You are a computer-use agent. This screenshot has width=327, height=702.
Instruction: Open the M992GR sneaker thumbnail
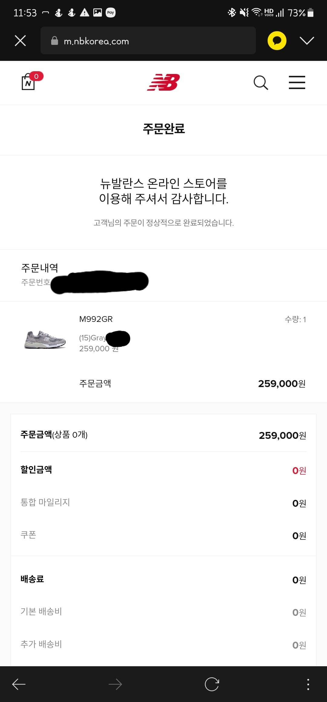point(45,339)
